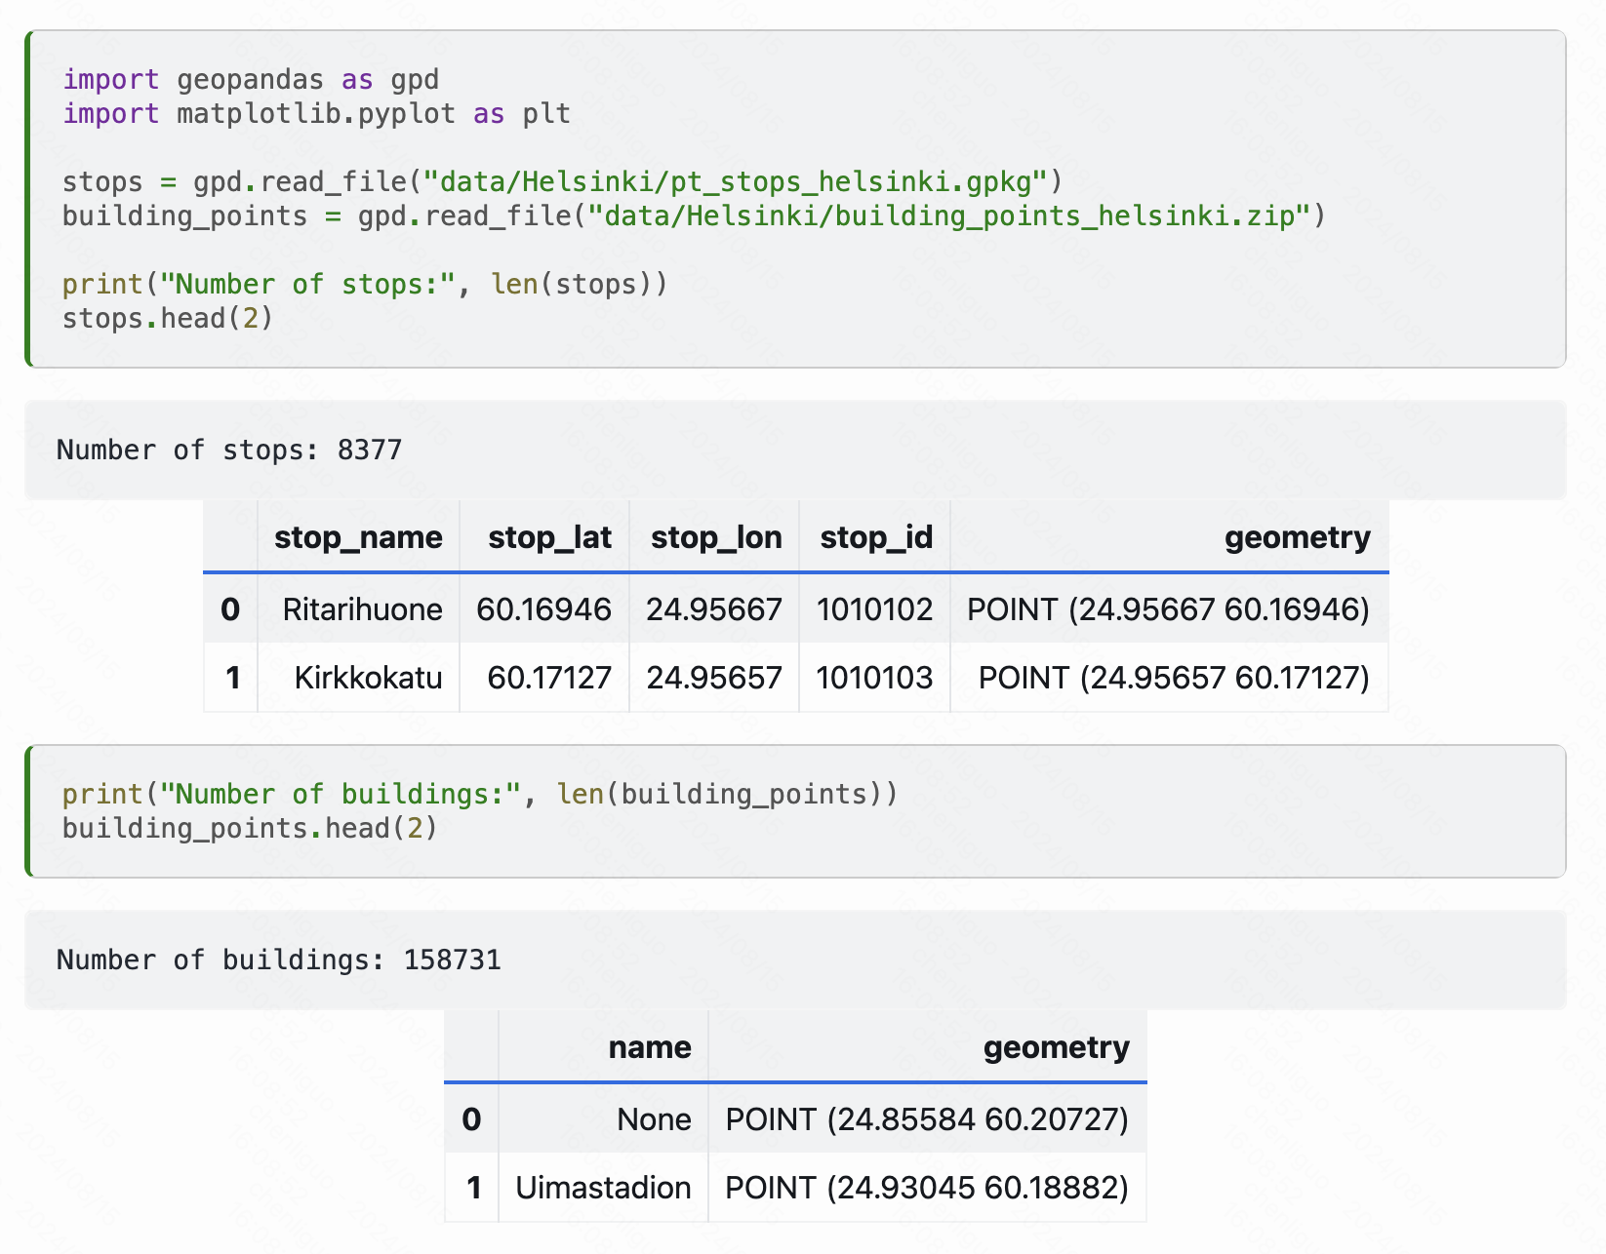This screenshot has height=1254, width=1606.
Task: Click the stops.head(2) line of code
Action: (x=167, y=318)
